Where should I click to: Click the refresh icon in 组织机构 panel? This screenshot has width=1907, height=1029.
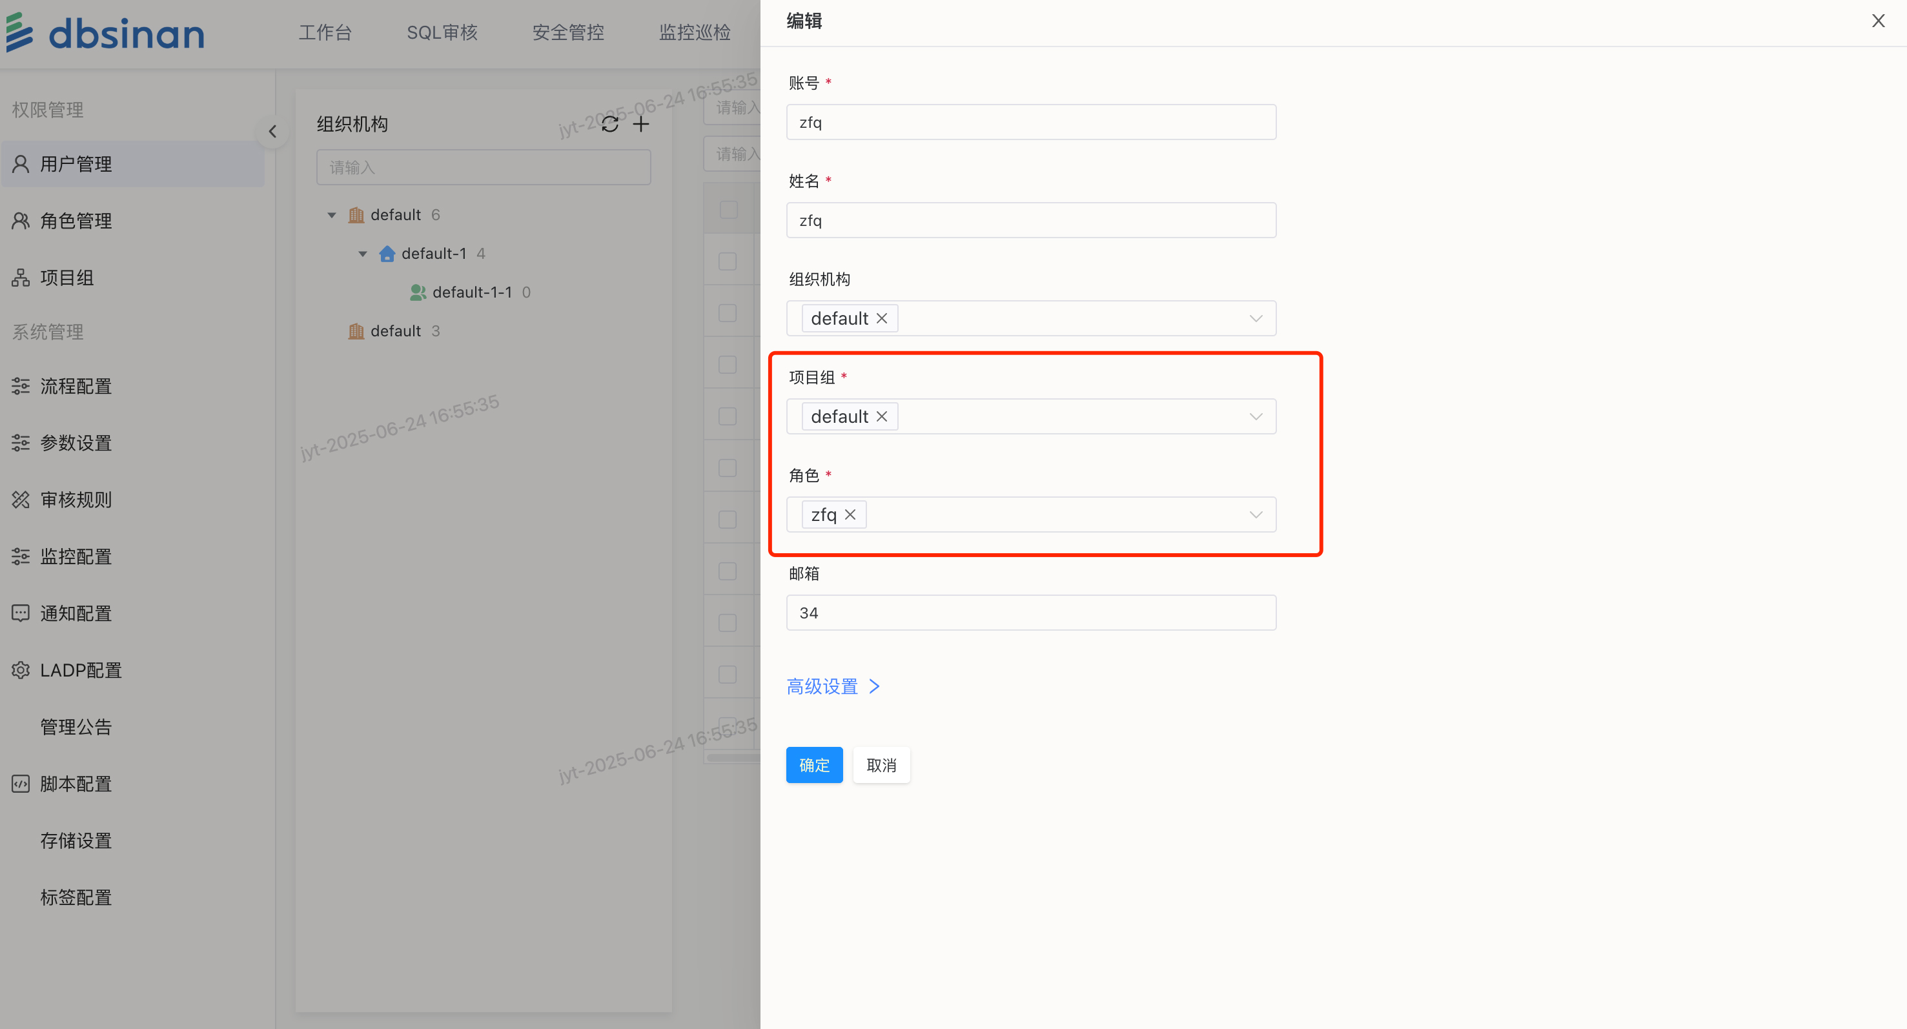[609, 125]
